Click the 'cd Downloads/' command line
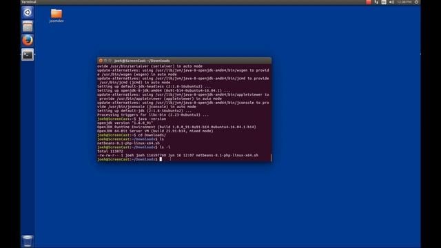Screen dimensions: 441x248 point(132,135)
